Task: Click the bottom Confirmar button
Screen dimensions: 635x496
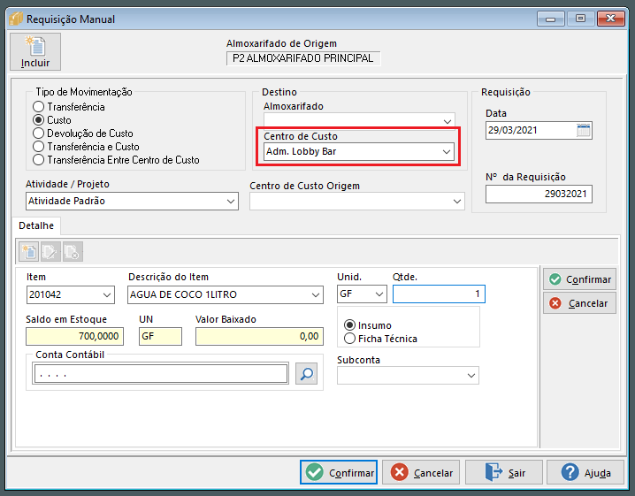Action: [339, 472]
